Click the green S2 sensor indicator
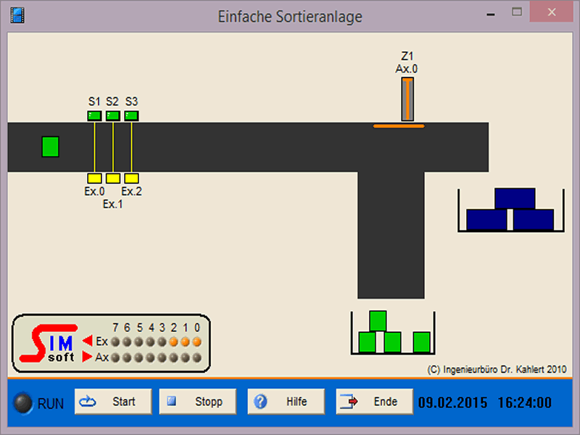 [x=113, y=115]
